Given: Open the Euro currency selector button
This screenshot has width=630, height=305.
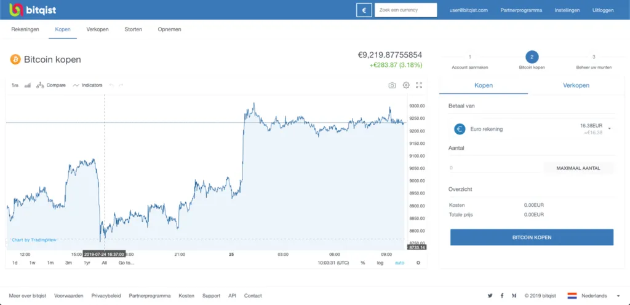Looking at the screenshot, I should pos(364,10).
